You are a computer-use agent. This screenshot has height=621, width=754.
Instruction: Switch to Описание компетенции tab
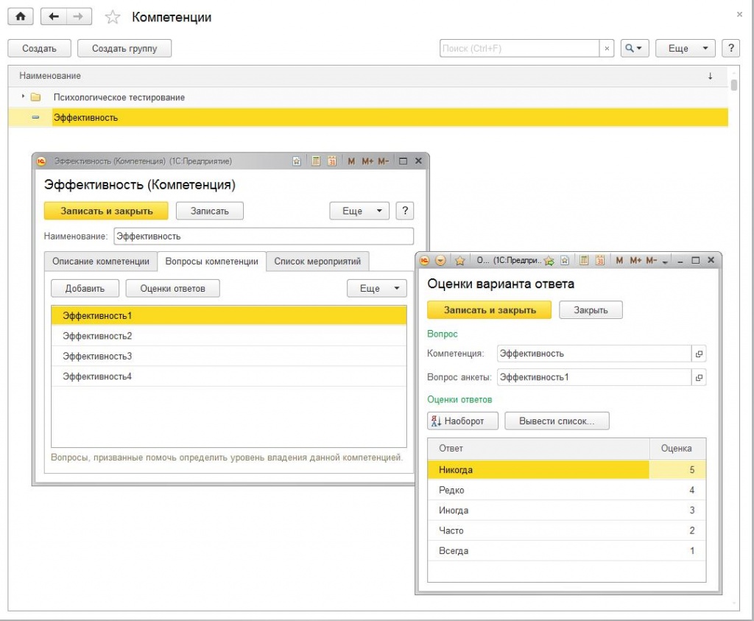click(x=100, y=262)
